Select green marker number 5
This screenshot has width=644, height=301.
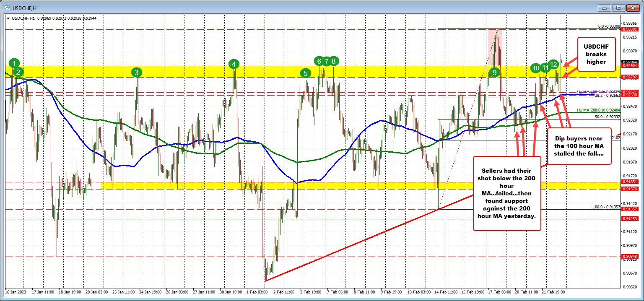click(x=306, y=73)
